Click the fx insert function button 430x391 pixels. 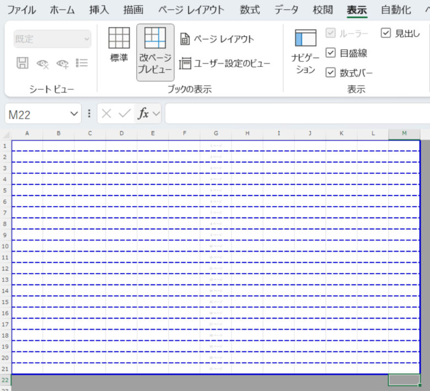pos(143,113)
